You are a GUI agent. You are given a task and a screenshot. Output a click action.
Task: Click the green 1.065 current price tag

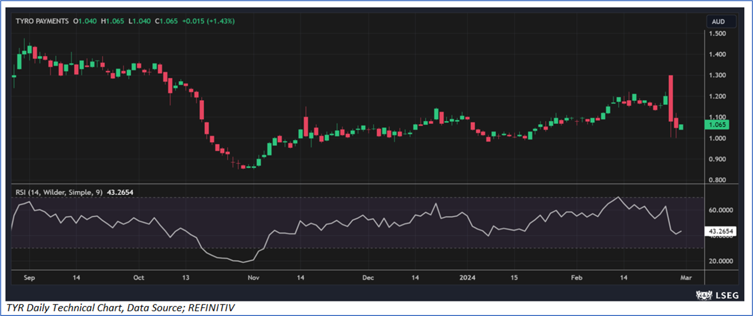pos(717,124)
